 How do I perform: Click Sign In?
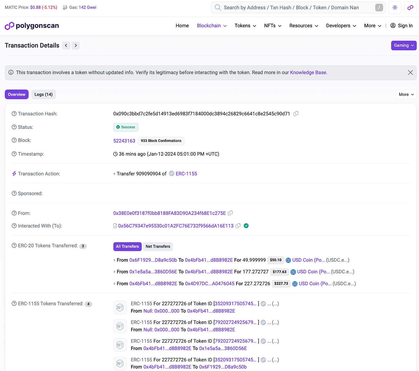point(402,26)
